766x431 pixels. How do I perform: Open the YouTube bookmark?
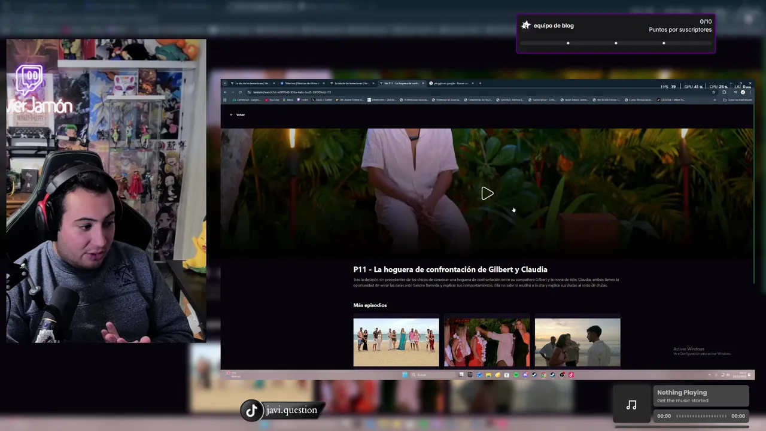[272, 100]
